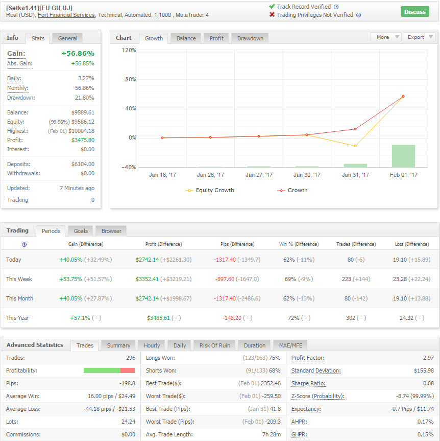Viewport: 440px width, 441px height.
Task: Click the This Month row label
Action: click(19, 298)
